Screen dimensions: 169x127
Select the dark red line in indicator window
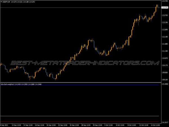point(79,122)
